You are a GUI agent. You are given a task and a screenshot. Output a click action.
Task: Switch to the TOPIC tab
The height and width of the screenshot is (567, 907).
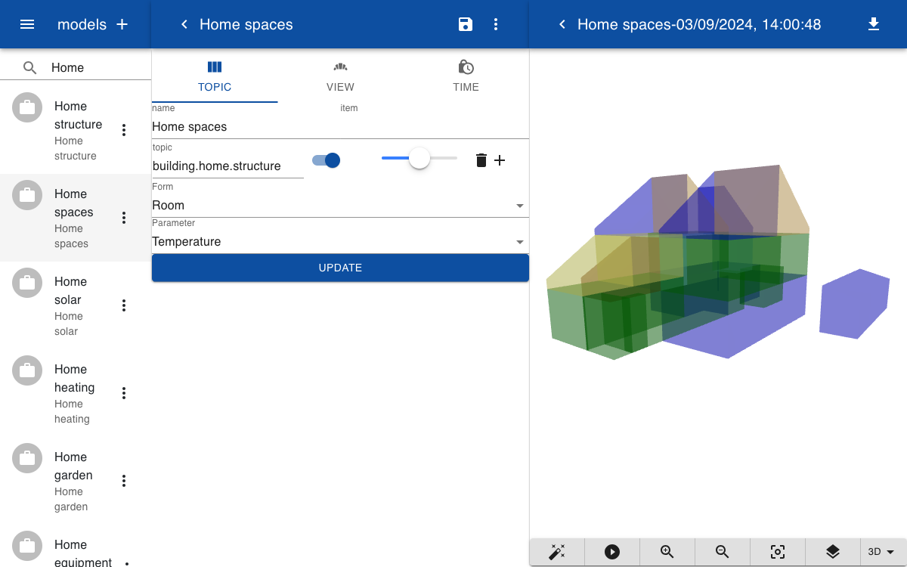(x=215, y=76)
